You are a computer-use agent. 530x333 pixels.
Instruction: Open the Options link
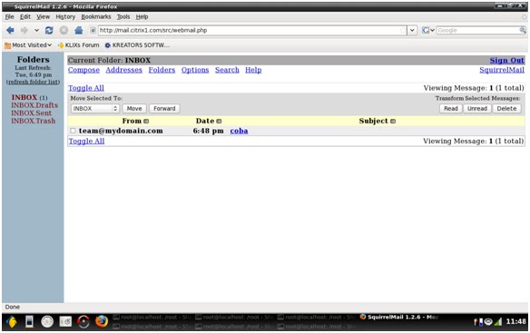[195, 70]
